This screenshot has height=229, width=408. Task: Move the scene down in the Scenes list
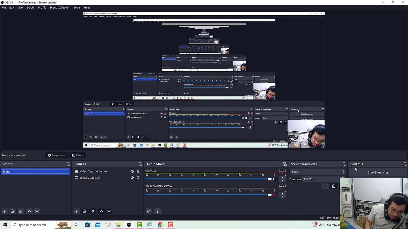tap(37, 211)
